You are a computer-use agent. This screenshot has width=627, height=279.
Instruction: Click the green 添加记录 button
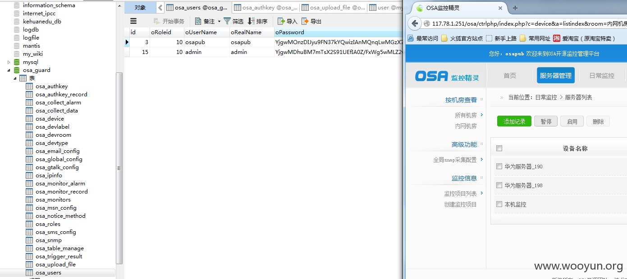pos(514,121)
